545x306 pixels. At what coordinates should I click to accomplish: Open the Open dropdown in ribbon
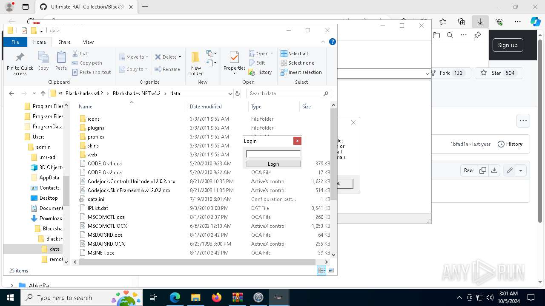pyautogui.click(x=261, y=54)
